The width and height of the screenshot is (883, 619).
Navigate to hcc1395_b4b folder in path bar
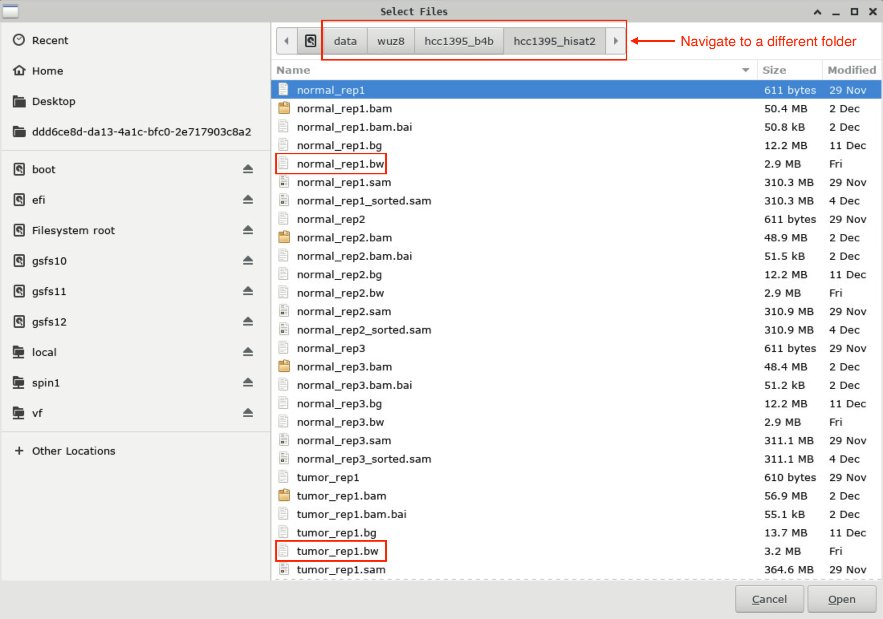tap(459, 41)
